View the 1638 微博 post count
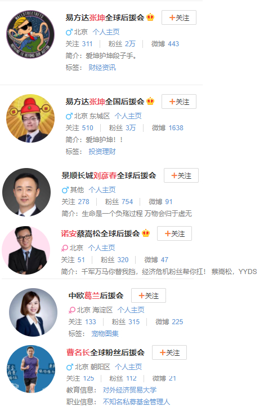Viewport: 264px width, 415px height. click(176, 128)
